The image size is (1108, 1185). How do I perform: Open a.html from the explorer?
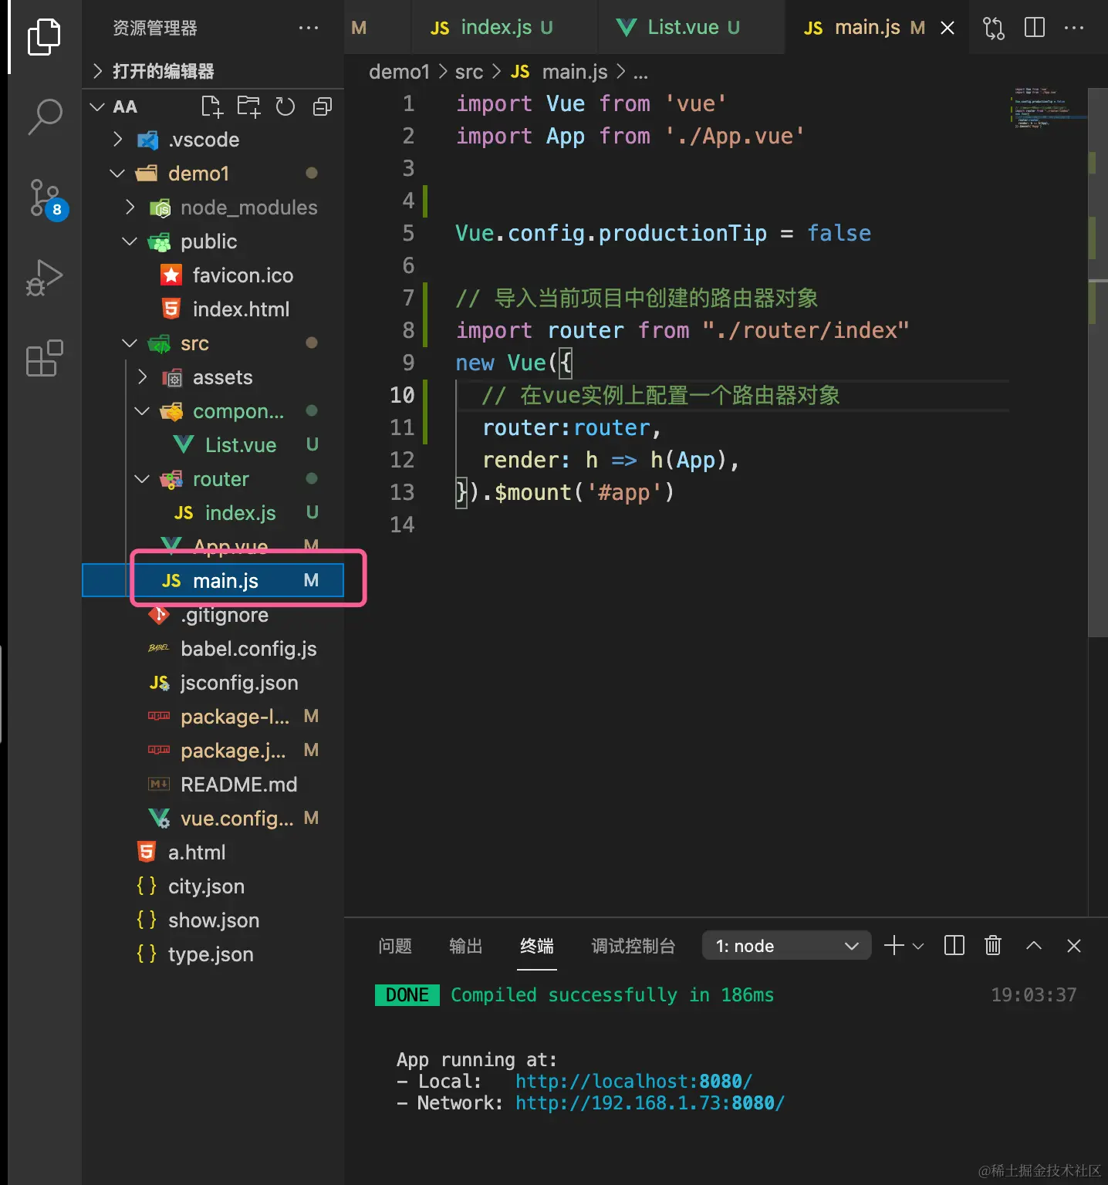213,852
